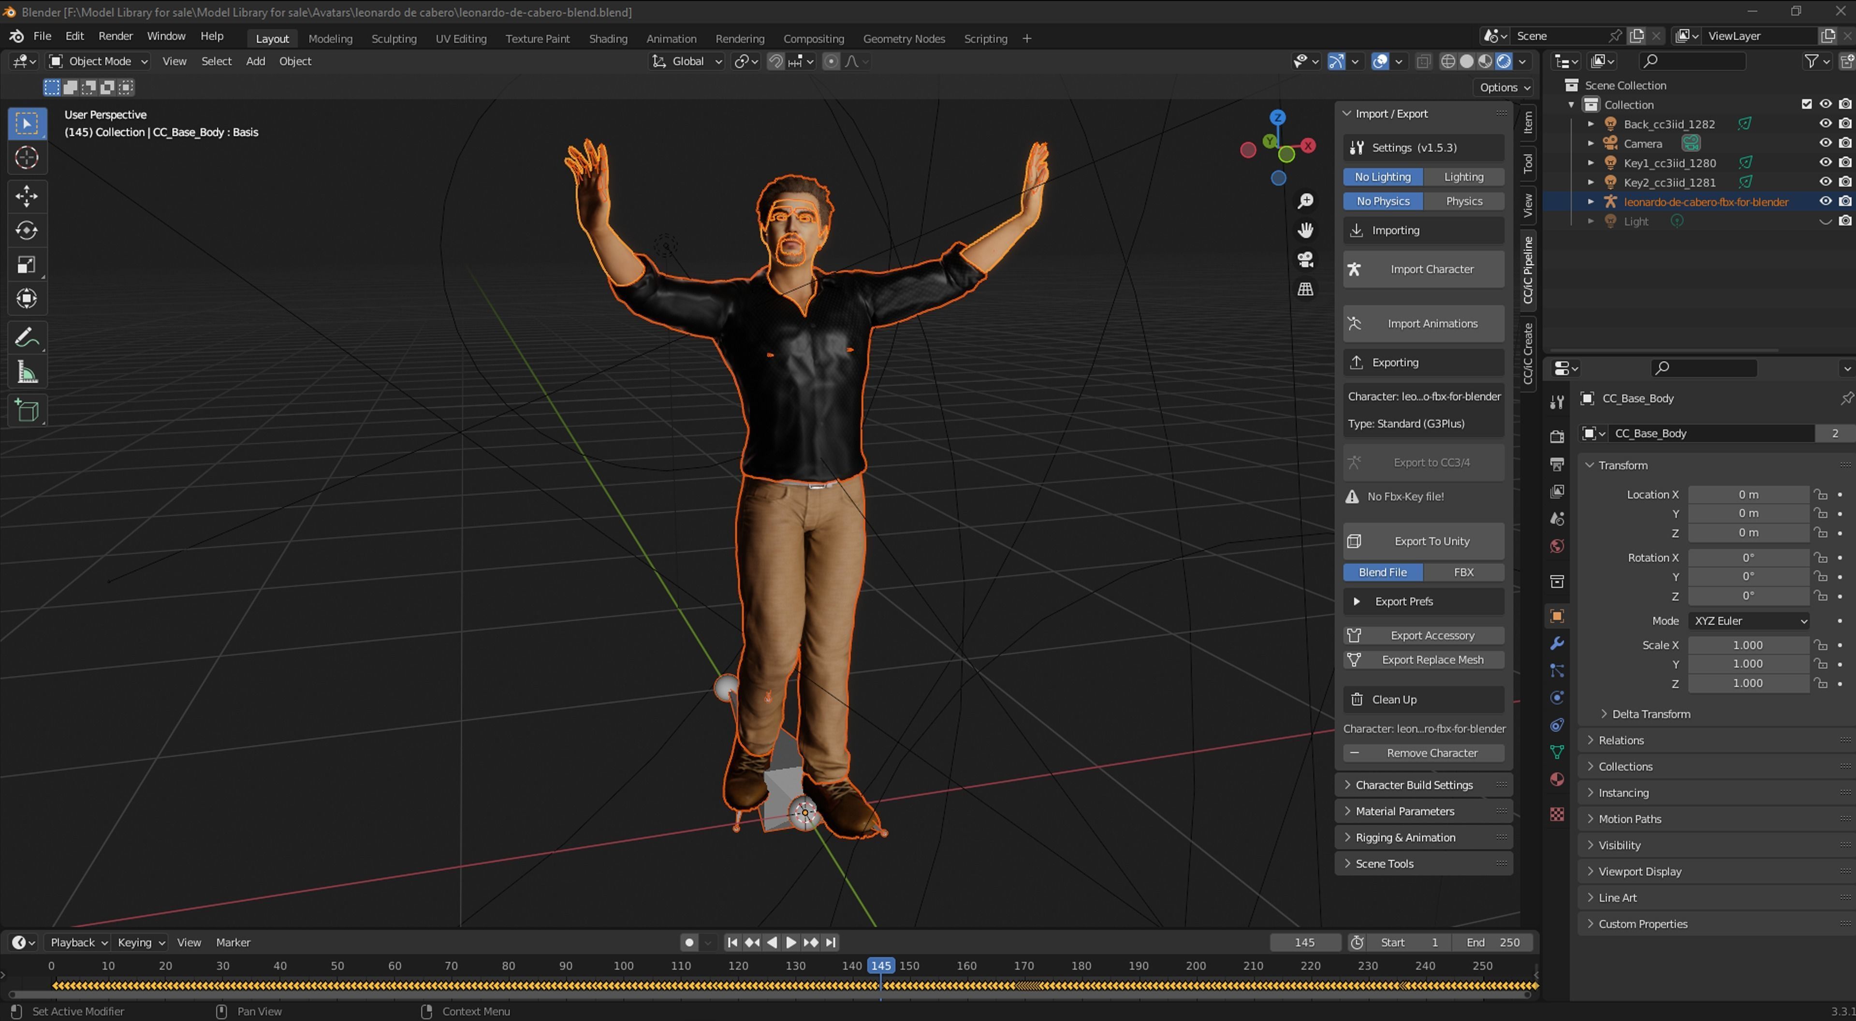This screenshot has height=1021, width=1856.
Task: Click the pan view hand icon
Action: click(1305, 231)
